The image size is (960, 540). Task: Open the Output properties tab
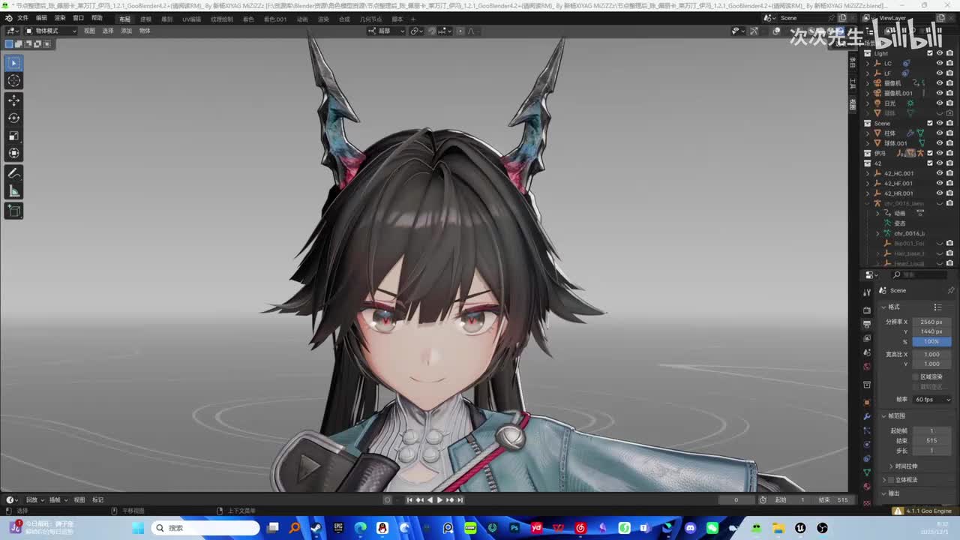867,324
